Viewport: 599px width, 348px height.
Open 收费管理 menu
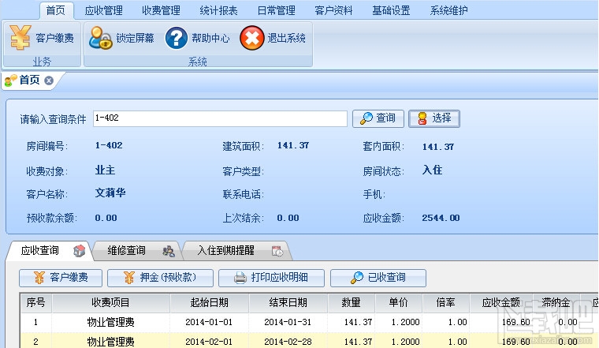[161, 10]
